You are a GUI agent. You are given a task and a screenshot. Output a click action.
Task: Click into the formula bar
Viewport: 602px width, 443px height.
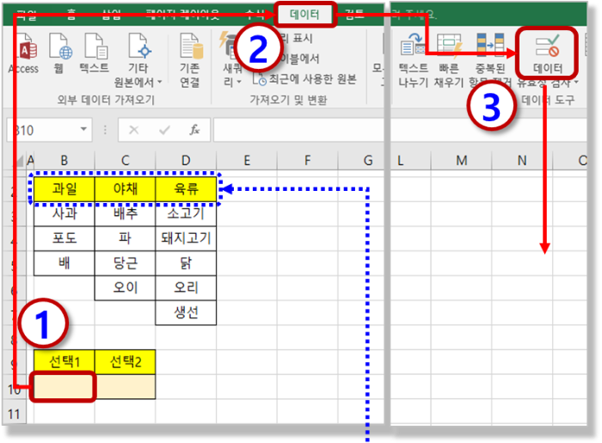[298, 130]
